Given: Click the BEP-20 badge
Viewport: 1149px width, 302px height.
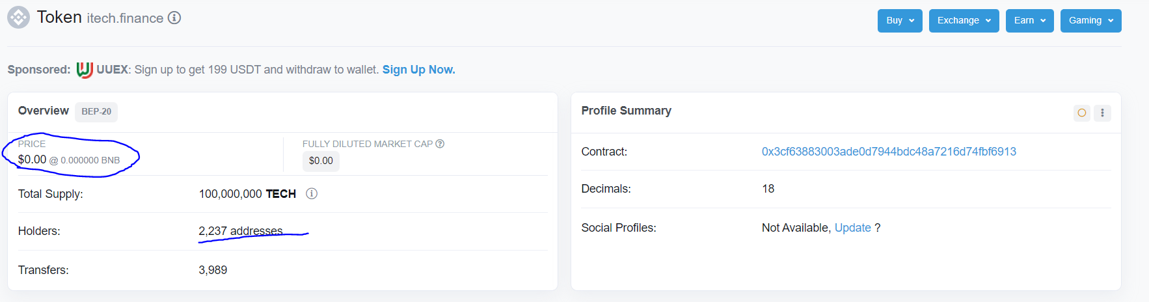Looking at the screenshot, I should point(96,111).
